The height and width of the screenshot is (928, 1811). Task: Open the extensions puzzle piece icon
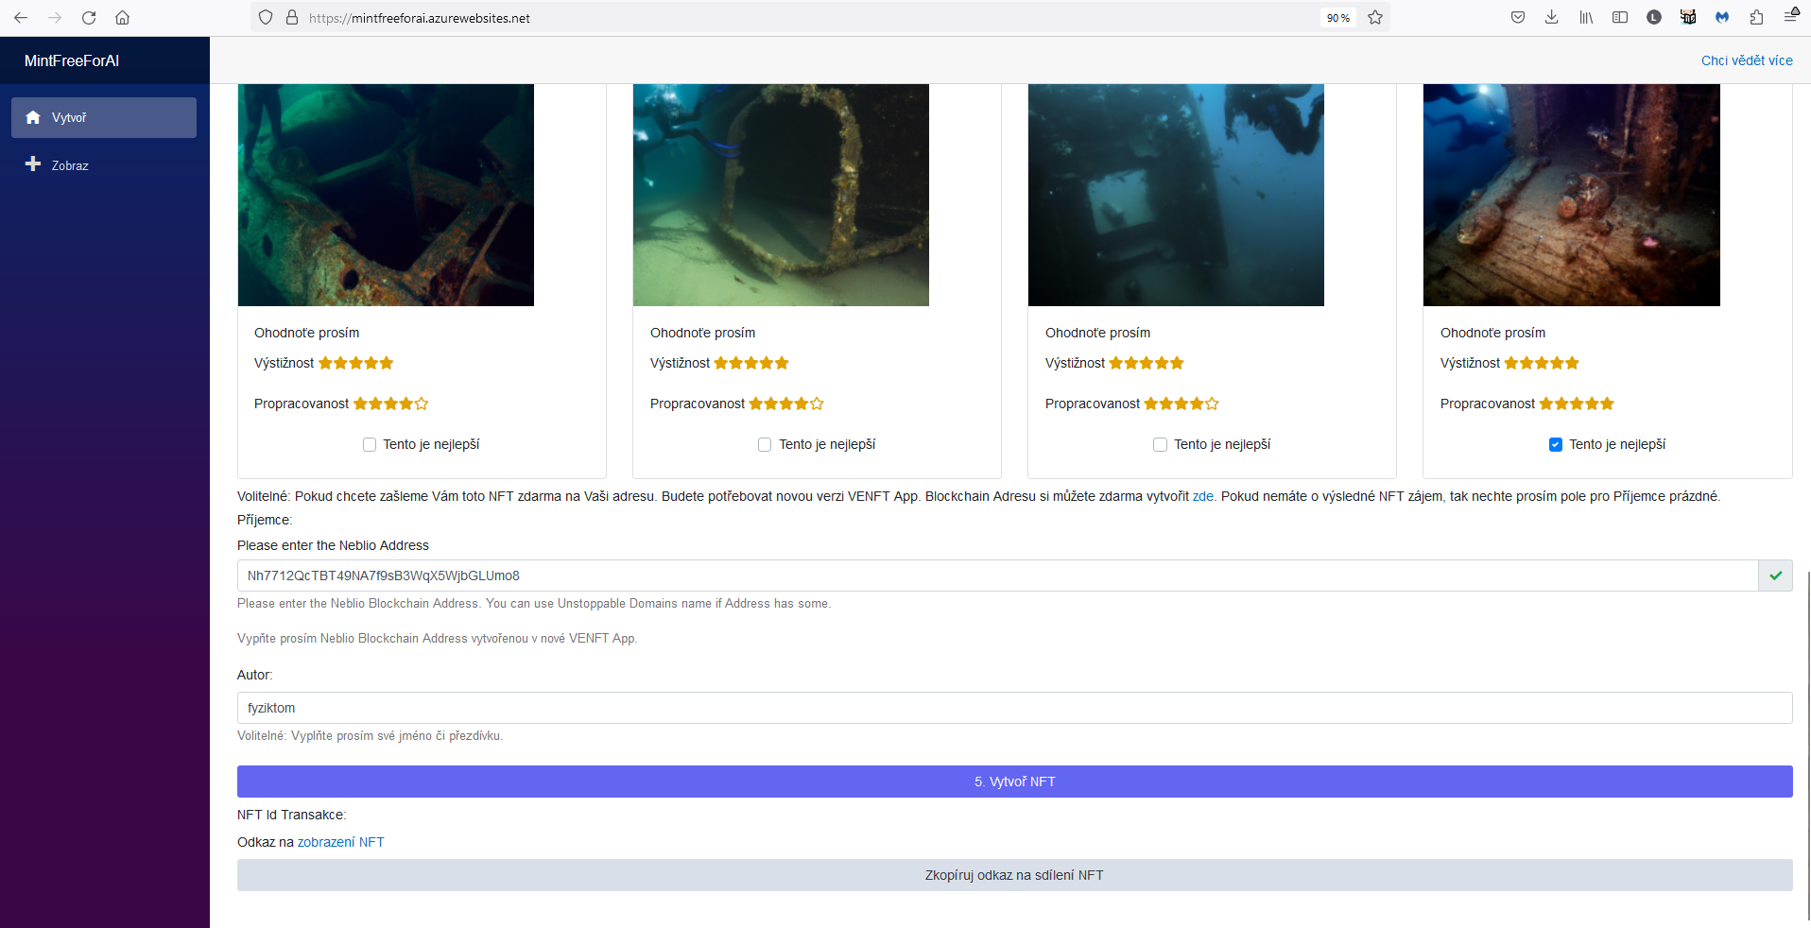coord(1756,17)
